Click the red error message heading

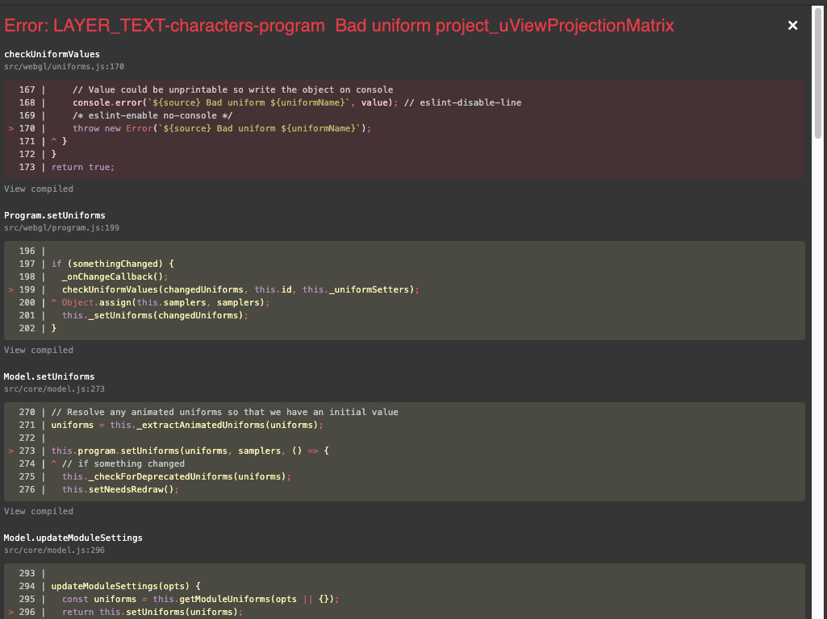pos(339,25)
